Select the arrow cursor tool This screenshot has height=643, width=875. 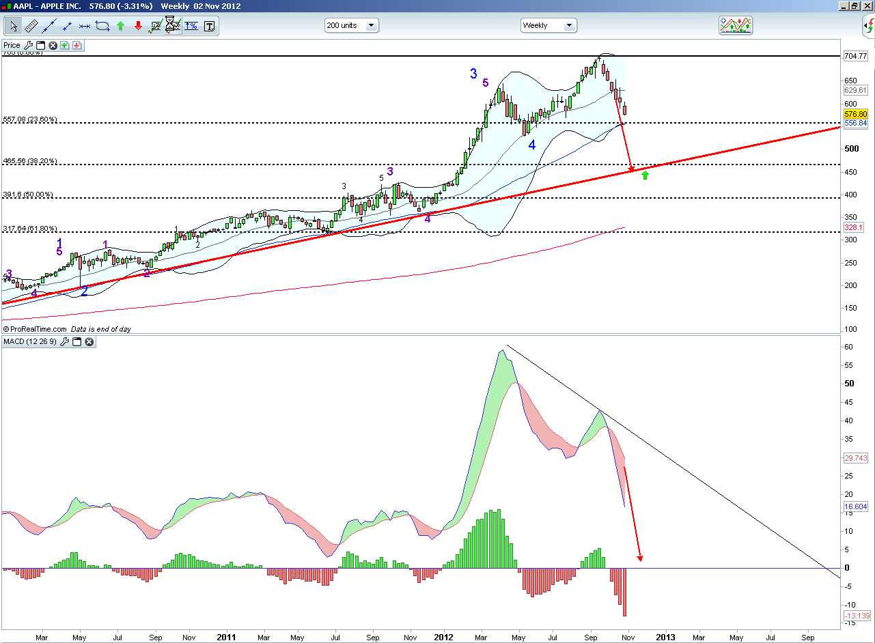14,27
